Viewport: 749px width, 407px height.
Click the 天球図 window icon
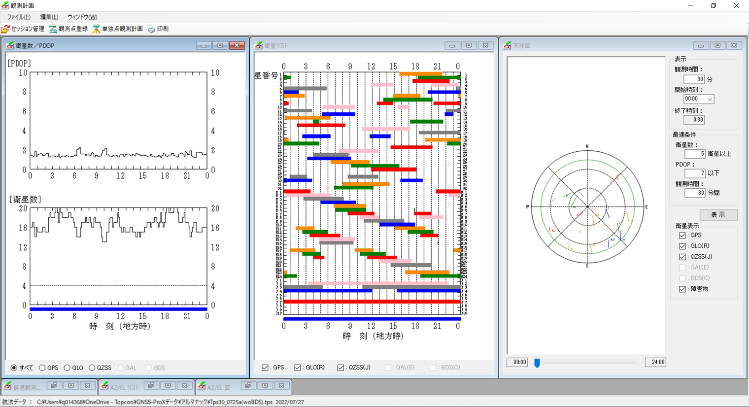508,45
